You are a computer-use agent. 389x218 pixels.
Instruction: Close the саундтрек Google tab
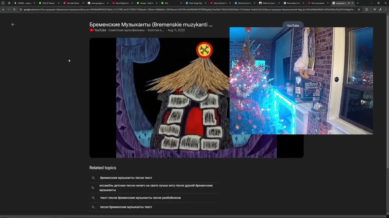point(353,3)
